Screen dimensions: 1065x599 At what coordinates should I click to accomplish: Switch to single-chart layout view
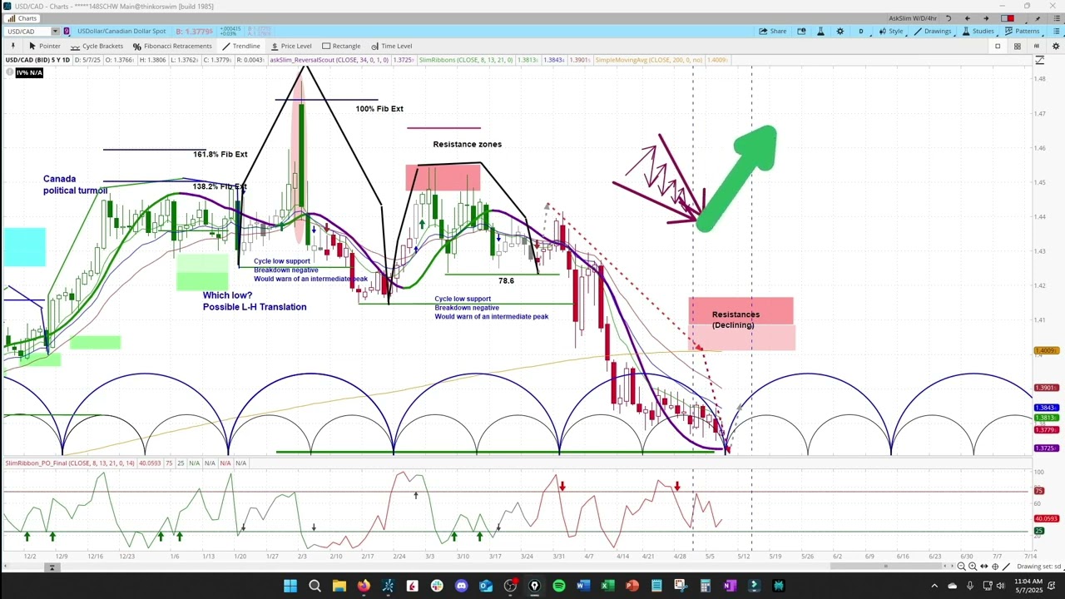pyautogui.click(x=998, y=46)
